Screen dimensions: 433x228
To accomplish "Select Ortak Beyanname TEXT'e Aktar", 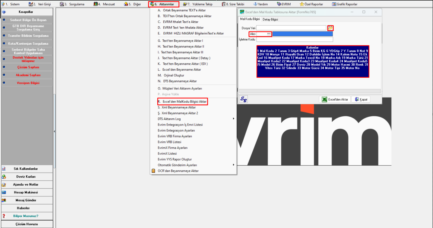I will 193,10.
